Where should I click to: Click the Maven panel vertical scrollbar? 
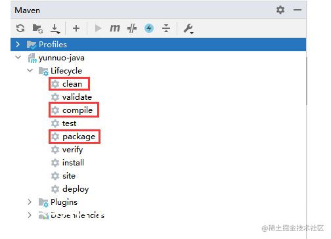click(x=307, y=81)
